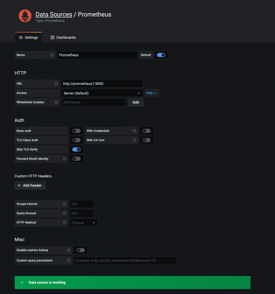Click the Scrape interval input field
Screen dimensions: 275x294
pos(82,204)
